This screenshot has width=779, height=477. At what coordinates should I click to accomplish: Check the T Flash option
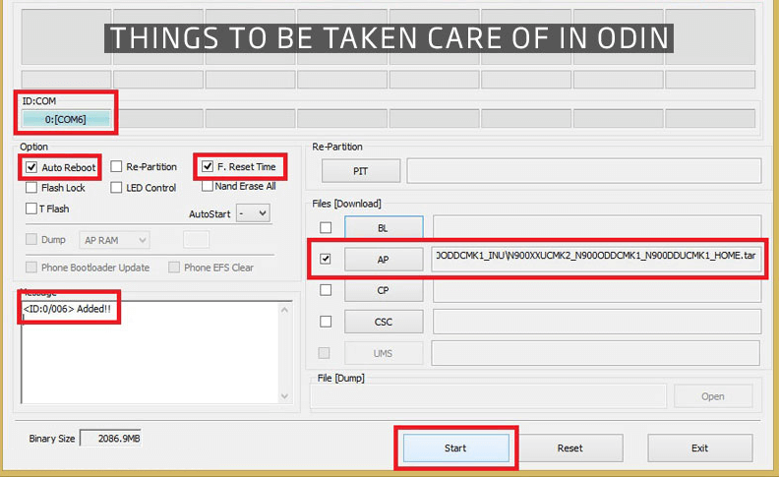(x=31, y=209)
